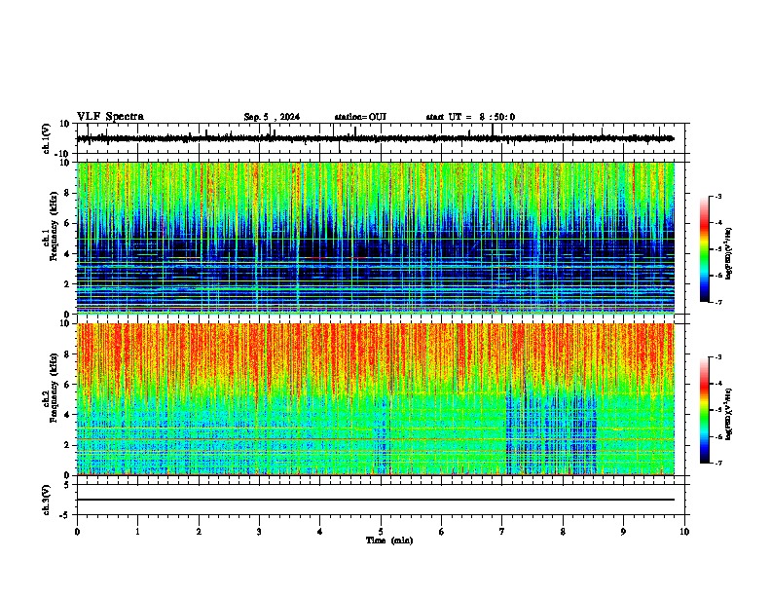Click the ch.2 spectrogram color scale bar
This screenshot has width=771, height=596.
pyautogui.click(x=704, y=410)
